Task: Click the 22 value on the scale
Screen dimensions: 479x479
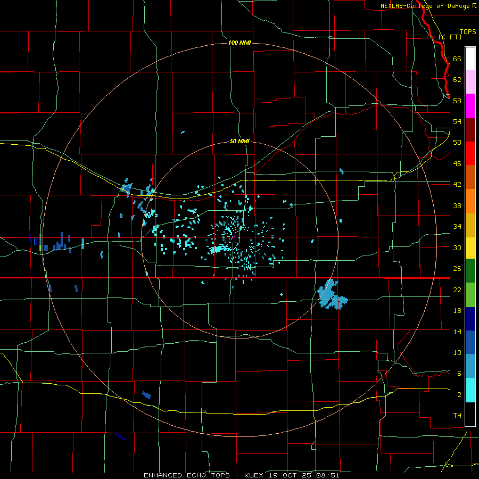Action: coord(457,290)
